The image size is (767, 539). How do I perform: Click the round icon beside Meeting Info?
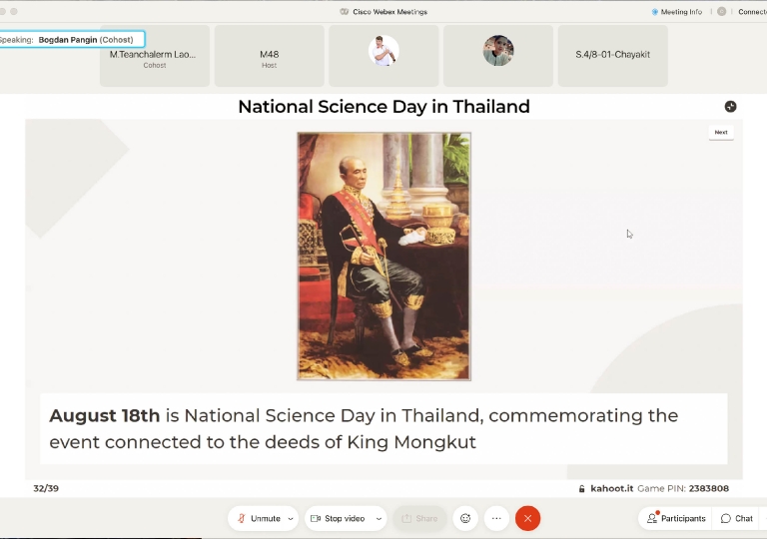click(721, 11)
